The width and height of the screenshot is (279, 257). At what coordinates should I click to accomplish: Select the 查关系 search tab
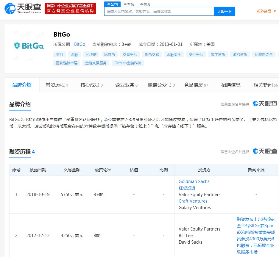tap(145, 4)
